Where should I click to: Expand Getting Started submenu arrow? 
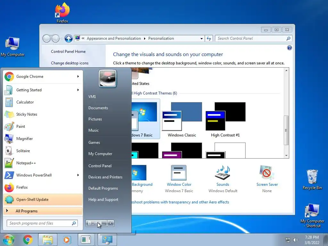click(x=78, y=90)
